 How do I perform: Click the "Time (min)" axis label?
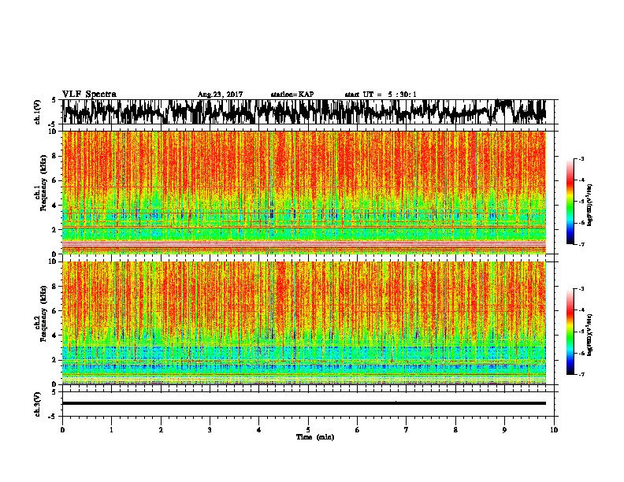click(315, 437)
